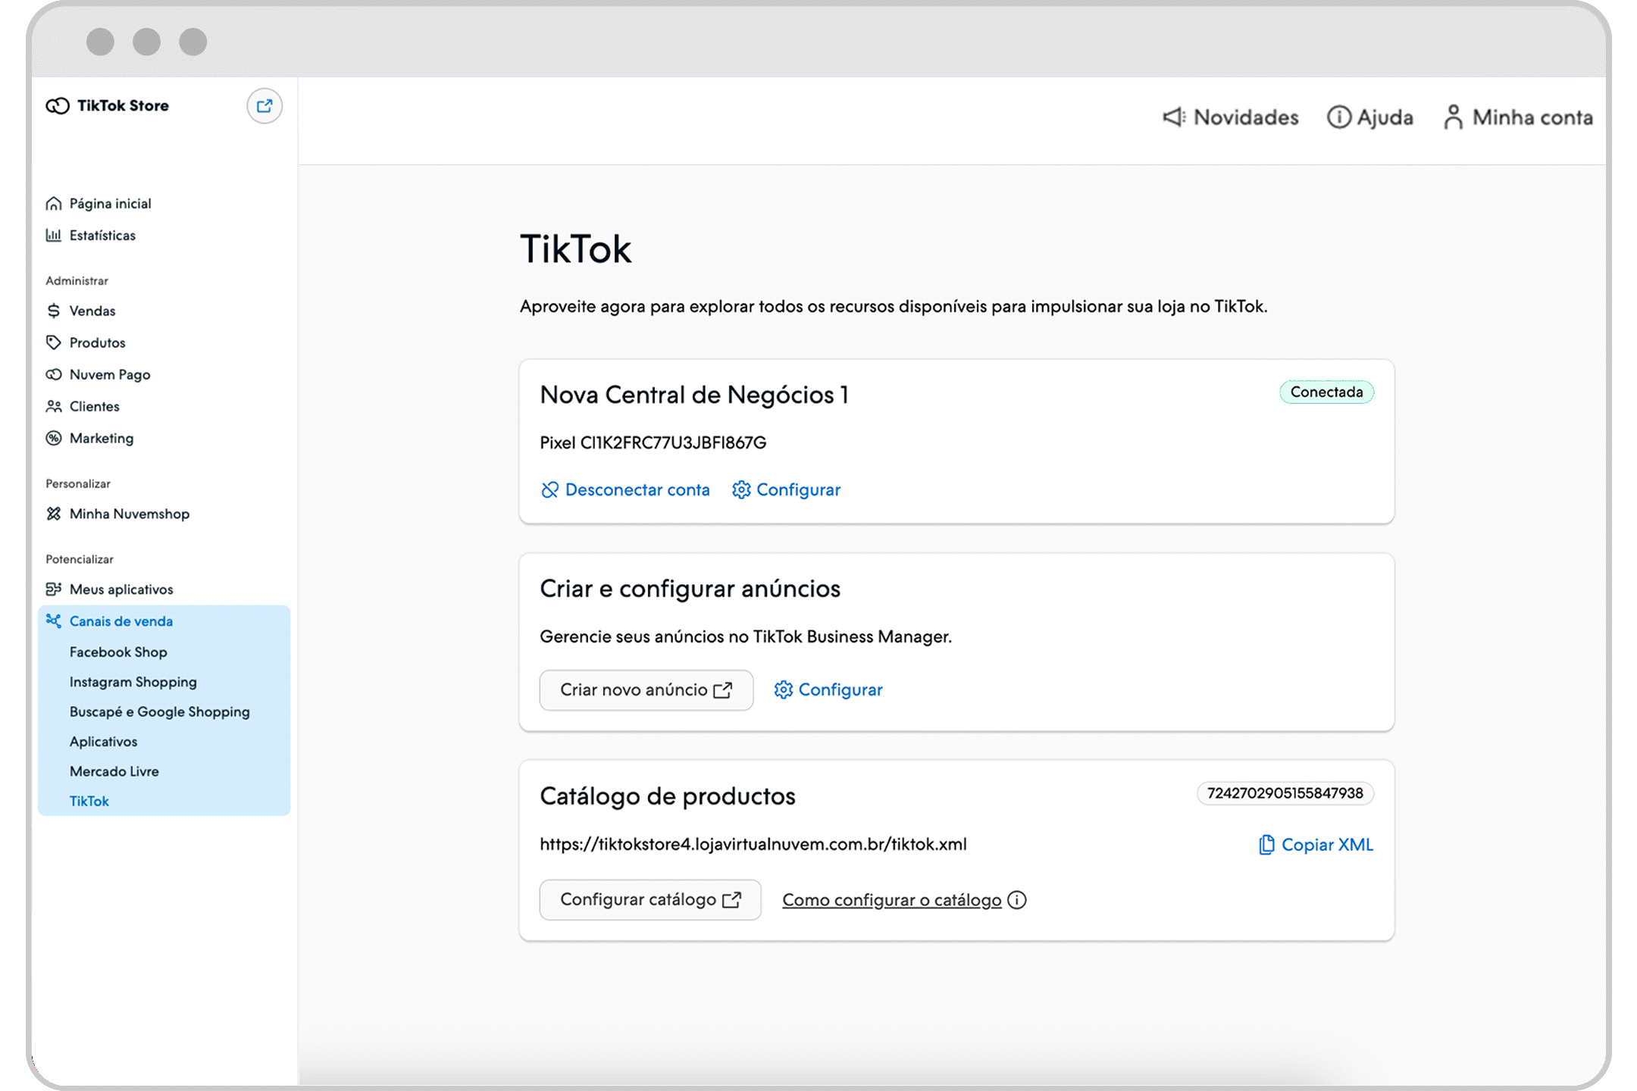The height and width of the screenshot is (1091, 1637).
Task: Click the catalog ID 7242702905155847938 badge
Action: point(1285,793)
